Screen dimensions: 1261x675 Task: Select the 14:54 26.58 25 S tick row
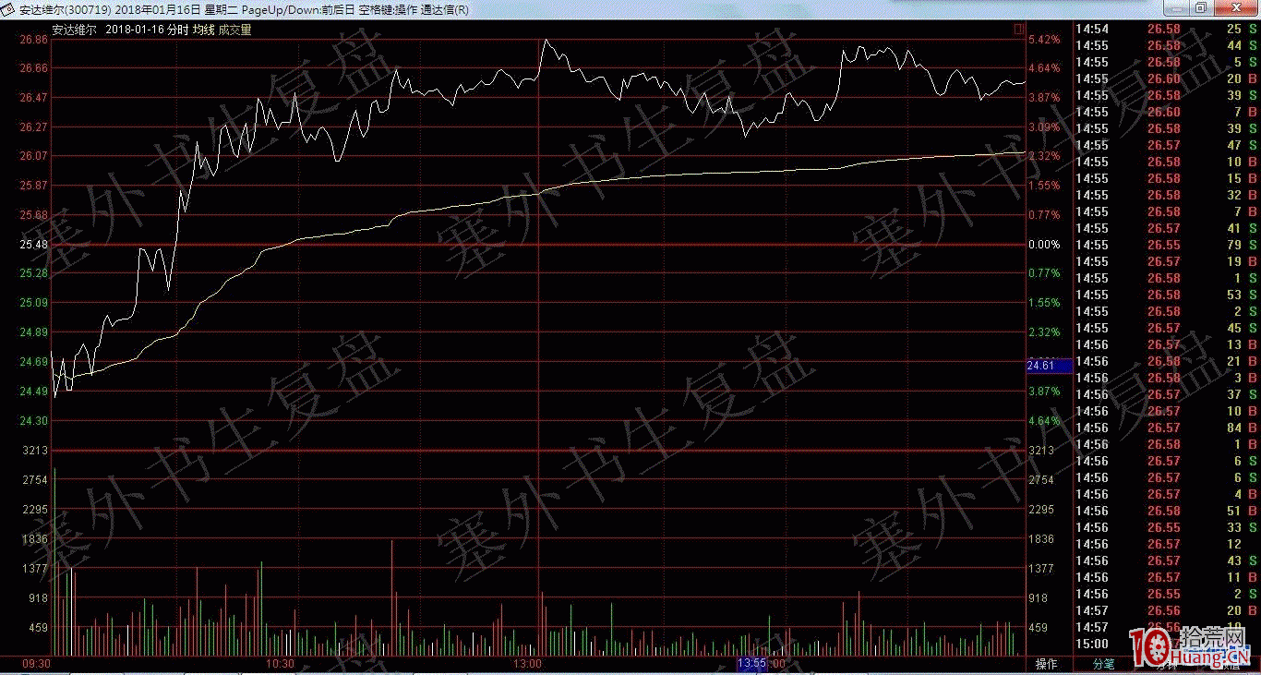click(x=1167, y=30)
